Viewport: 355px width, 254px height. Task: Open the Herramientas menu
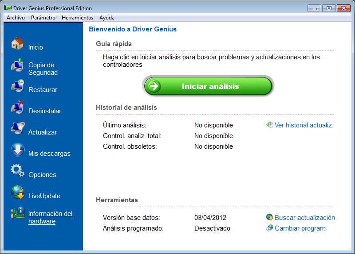pyautogui.click(x=77, y=18)
